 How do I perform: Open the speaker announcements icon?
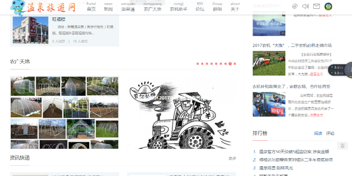(x=306, y=6)
